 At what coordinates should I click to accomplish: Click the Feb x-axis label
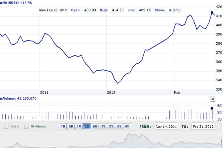177,93
